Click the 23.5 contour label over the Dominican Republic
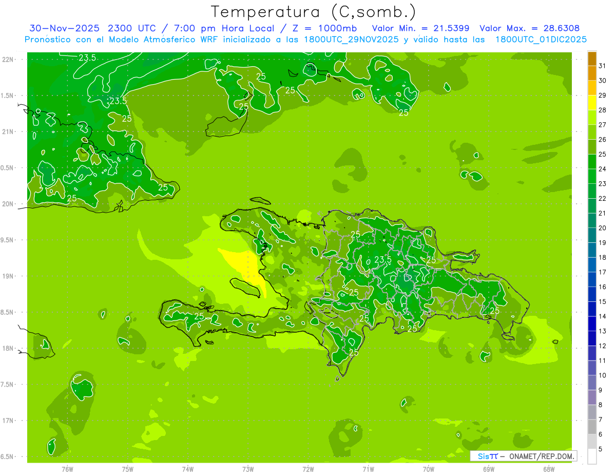Screen dimensions: 616x476 [383, 260]
